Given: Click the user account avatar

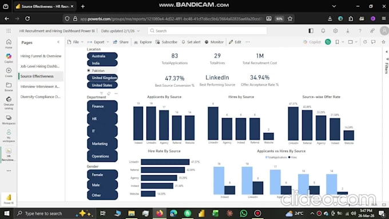Looking at the screenshot, I should click(x=384, y=31).
